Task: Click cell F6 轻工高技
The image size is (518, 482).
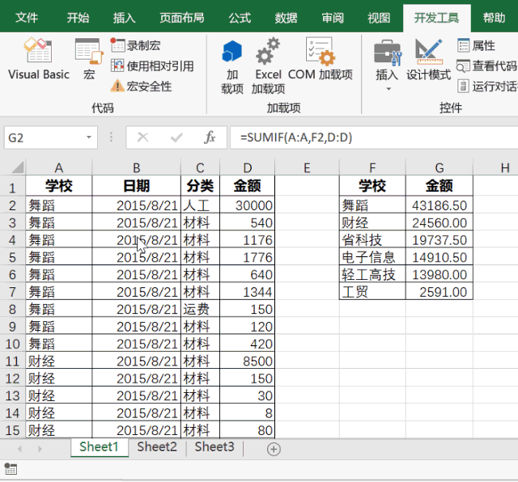Action: coord(372,275)
